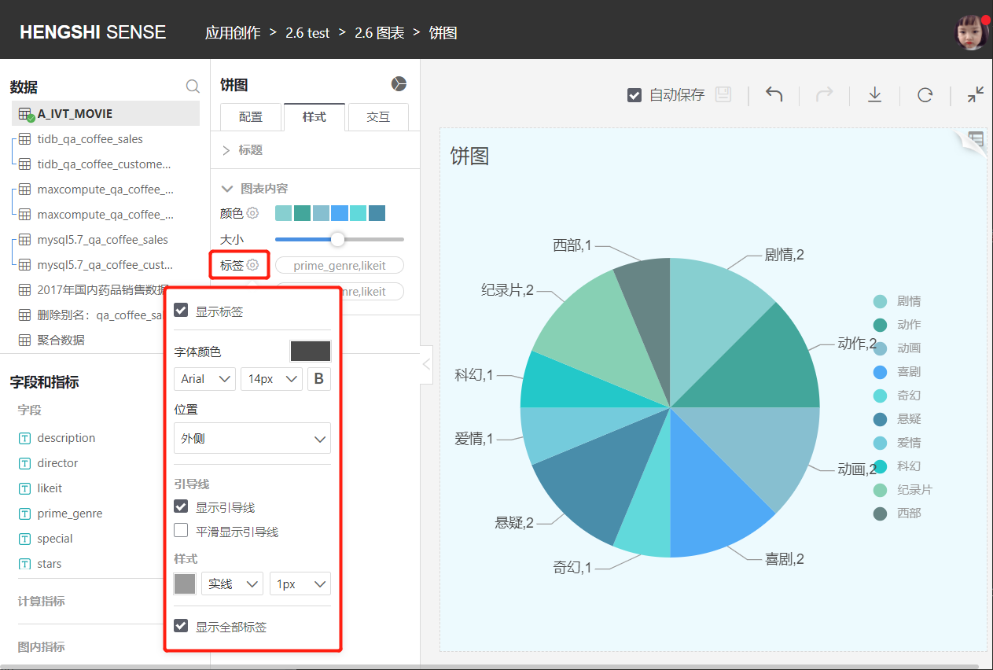Go to 应用创作 breadcrumb
This screenshot has height=670, width=993.
coord(233,33)
